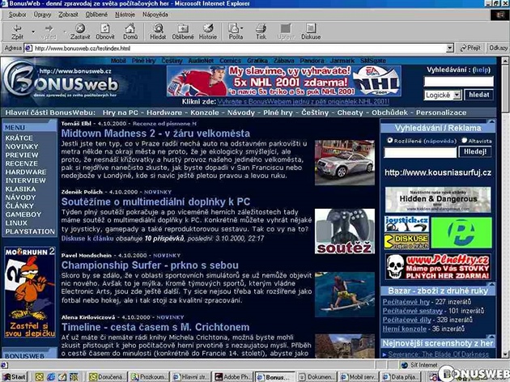Click the Zpět back toolbar icon
The height and width of the screenshot is (382, 510).
tap(17, 32)
